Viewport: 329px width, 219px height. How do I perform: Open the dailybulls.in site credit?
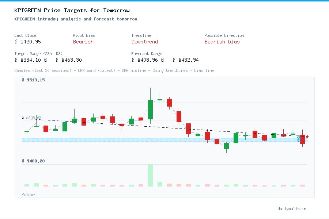pos(292,209)
